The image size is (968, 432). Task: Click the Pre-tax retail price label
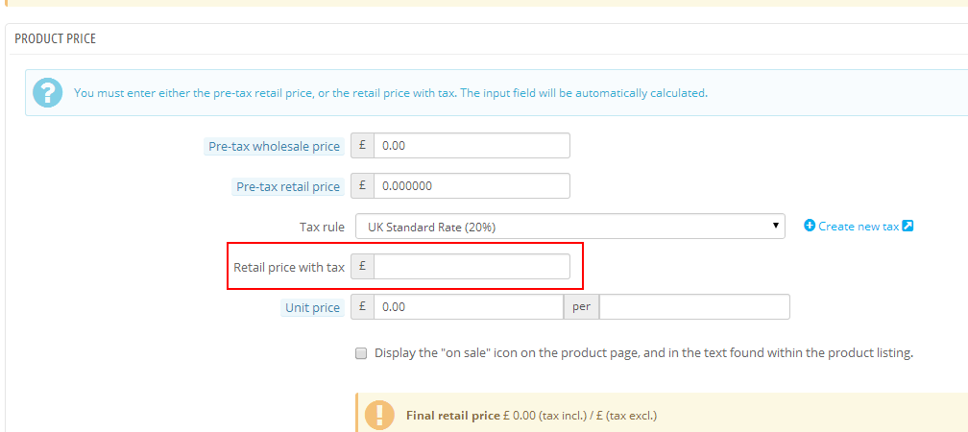[288, 187]
